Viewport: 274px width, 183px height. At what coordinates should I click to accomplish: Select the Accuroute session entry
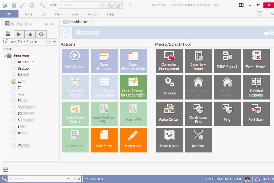pos(26,62)
